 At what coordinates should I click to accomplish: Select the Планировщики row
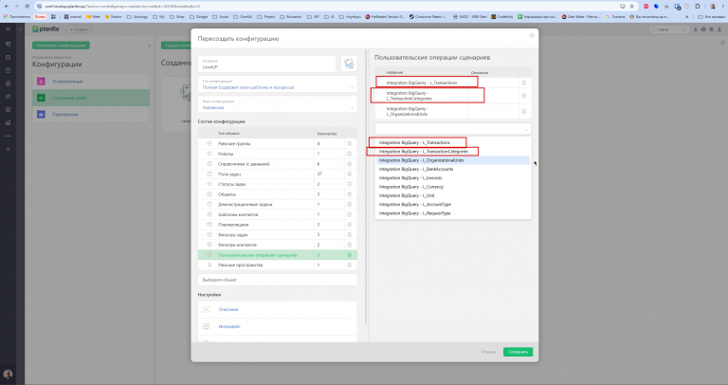pyautogui.click(x=277, y=225)
